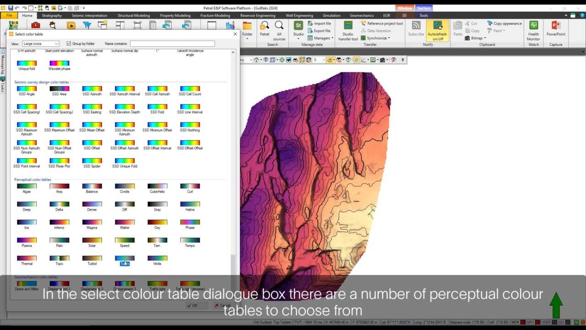Viewport: 586px width, 330px height.
Task: Switch to the Seismic Interpretation tab
Action: [x=89, y=16]
